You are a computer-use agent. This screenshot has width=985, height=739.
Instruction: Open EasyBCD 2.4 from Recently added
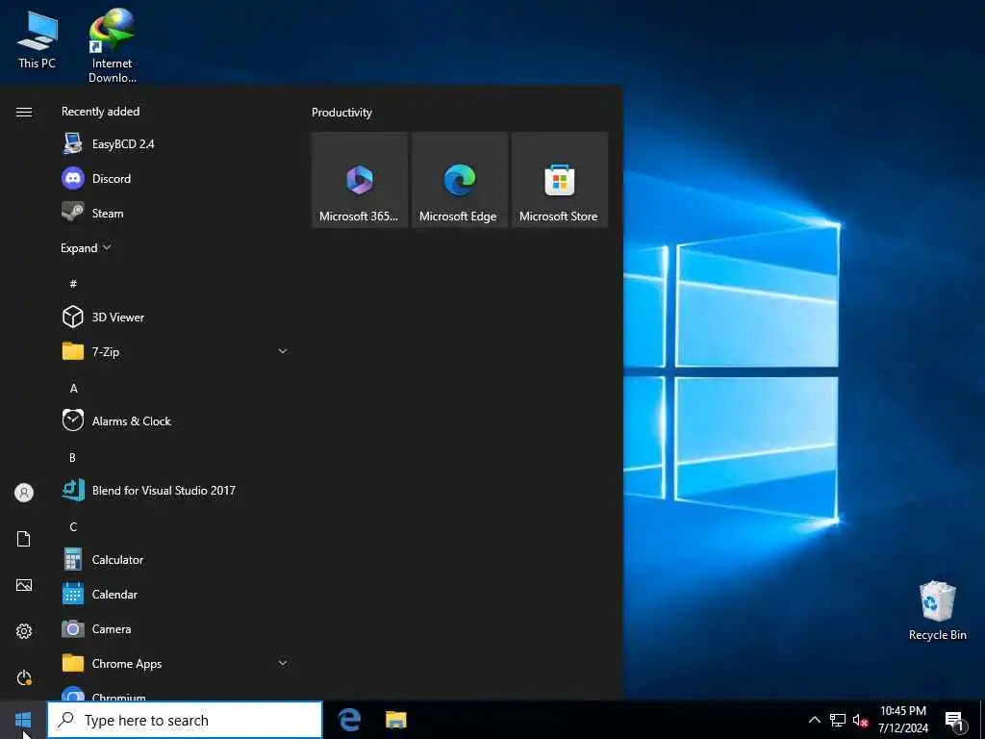(176, 144)
